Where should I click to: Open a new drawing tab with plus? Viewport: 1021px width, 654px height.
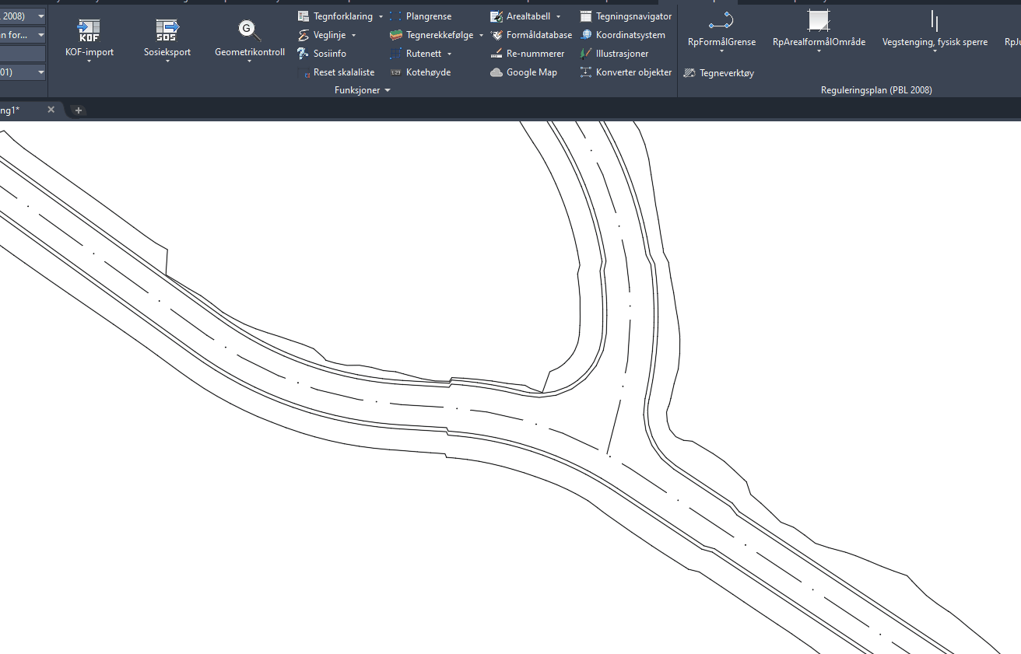click(x=79, y=110)
